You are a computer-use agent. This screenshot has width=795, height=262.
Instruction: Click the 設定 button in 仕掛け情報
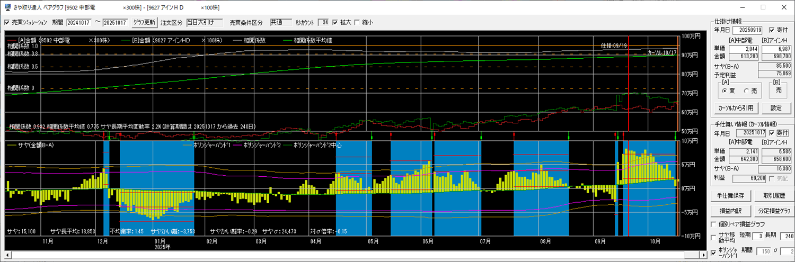pos(776,108)
